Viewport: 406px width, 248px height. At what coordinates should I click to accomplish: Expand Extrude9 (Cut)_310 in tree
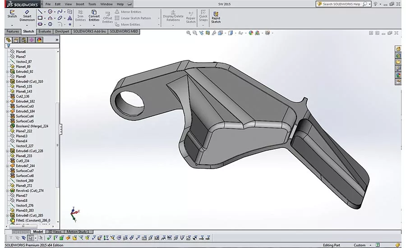(x=8, y=82)
